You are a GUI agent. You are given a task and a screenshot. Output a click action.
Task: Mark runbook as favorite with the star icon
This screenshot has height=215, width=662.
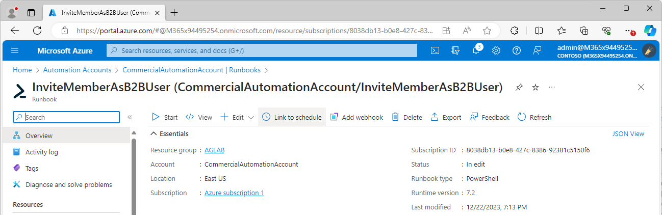click(x=536, y=88)
